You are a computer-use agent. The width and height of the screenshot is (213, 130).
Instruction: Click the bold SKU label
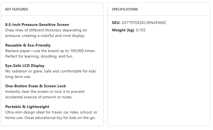[x=116, y=23]
